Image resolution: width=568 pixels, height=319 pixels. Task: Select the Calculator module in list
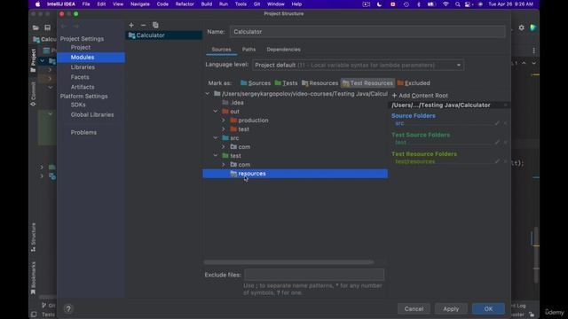tap(163, 35)
